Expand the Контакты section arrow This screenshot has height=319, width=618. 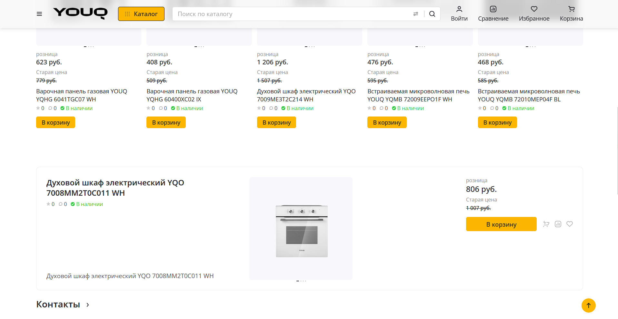pos(88,305)
